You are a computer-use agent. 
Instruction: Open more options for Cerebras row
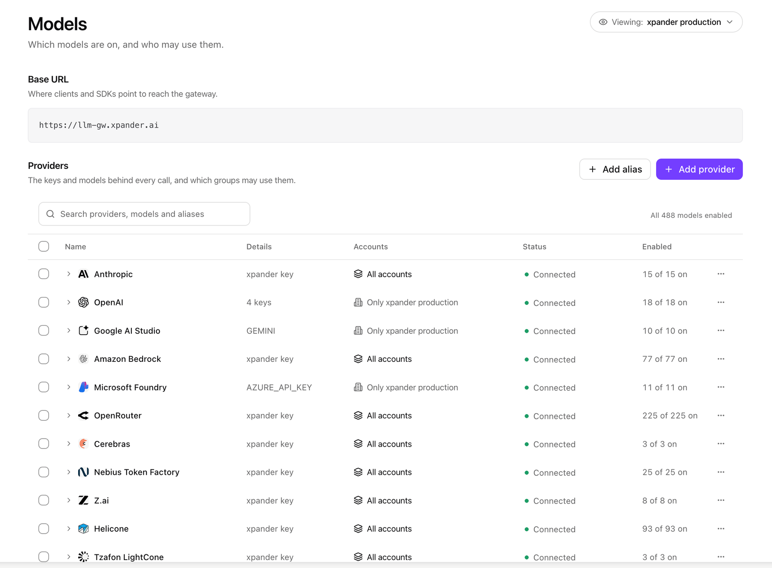click(721, 444)
